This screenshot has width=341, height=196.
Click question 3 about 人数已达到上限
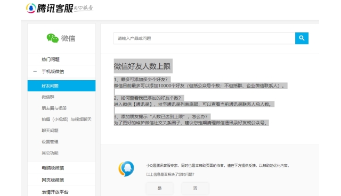click(160, 117)
